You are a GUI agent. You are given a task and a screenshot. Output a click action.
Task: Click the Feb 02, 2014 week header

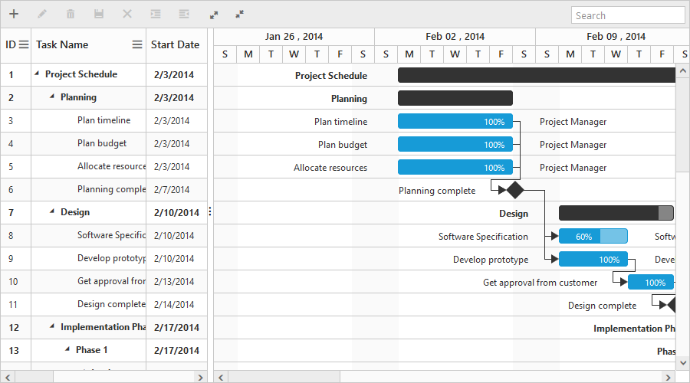(x=455, y=37)
